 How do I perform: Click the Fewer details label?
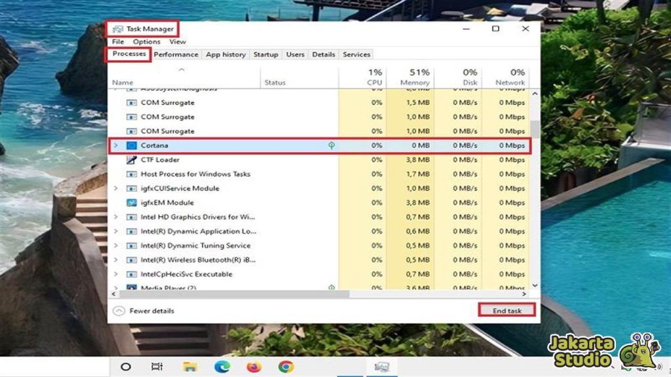(151, 311)
